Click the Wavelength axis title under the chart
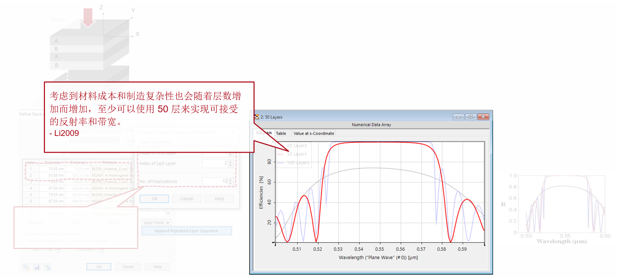Image resolution: width=617 pixels, height=277 pixels. click(378, 257)
